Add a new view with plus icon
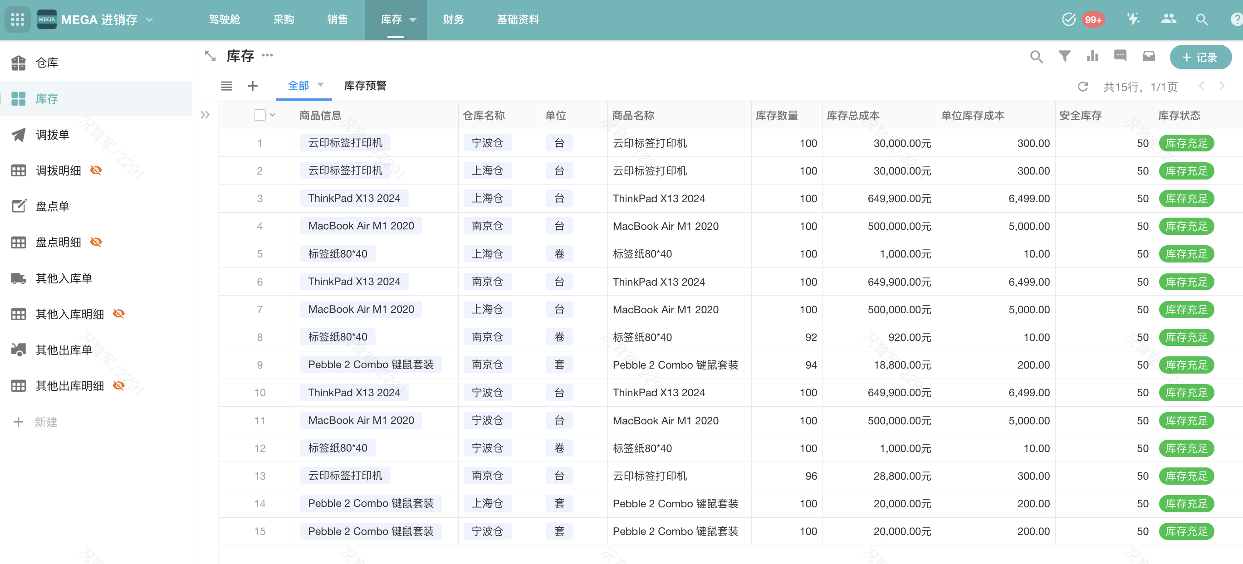The image size is (1243, 564). pyautogui.click(x=252, y=86)
